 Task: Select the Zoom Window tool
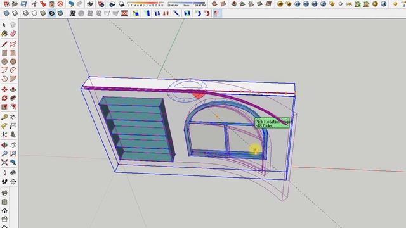click(13, 153)
